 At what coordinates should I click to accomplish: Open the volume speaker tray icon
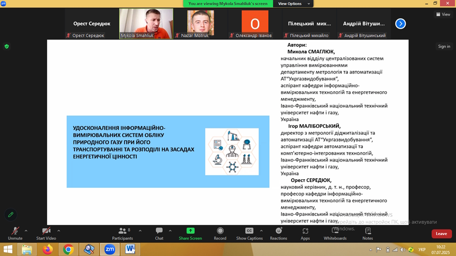pyautogui.click(x=403, y=250)
